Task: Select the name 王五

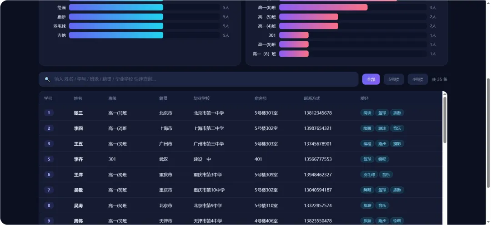Action: tap(78, 144)
